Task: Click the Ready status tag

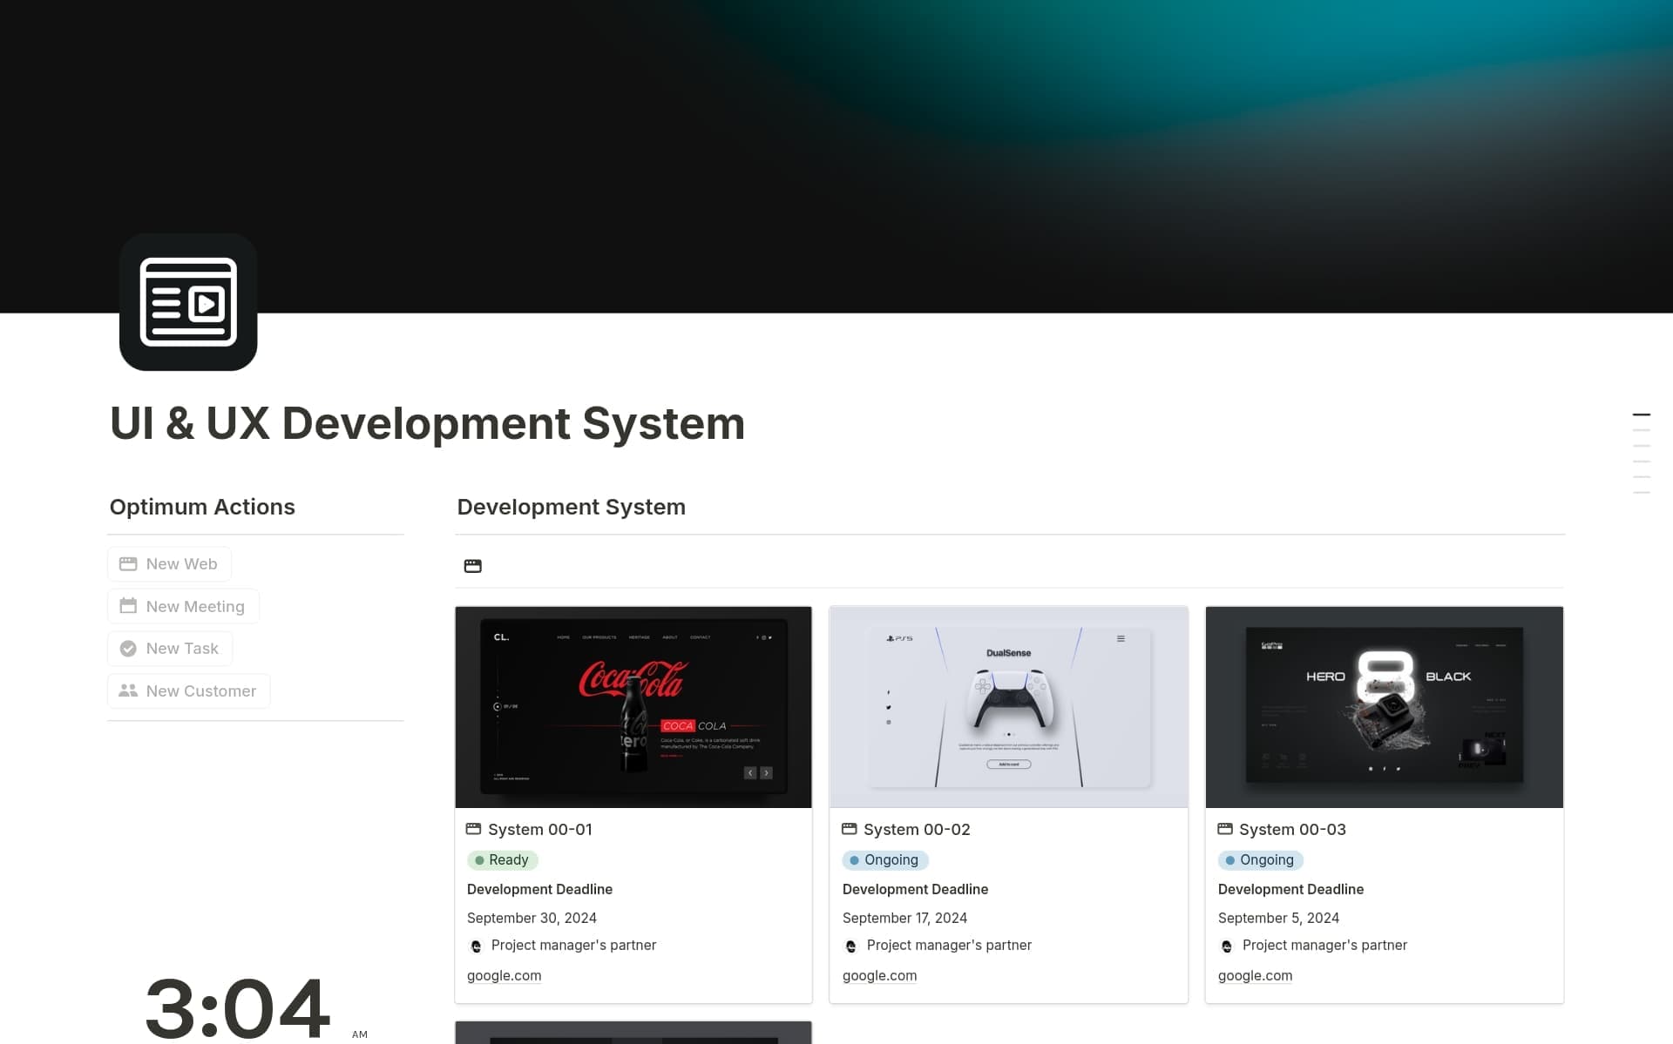Action: 503,860
